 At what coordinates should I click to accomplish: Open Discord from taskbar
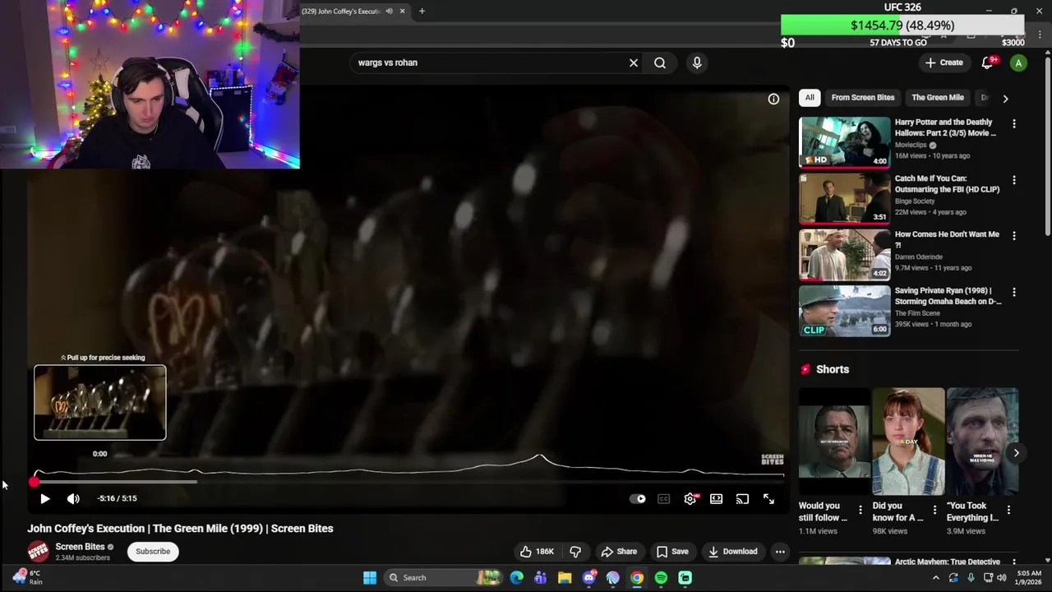588,578
